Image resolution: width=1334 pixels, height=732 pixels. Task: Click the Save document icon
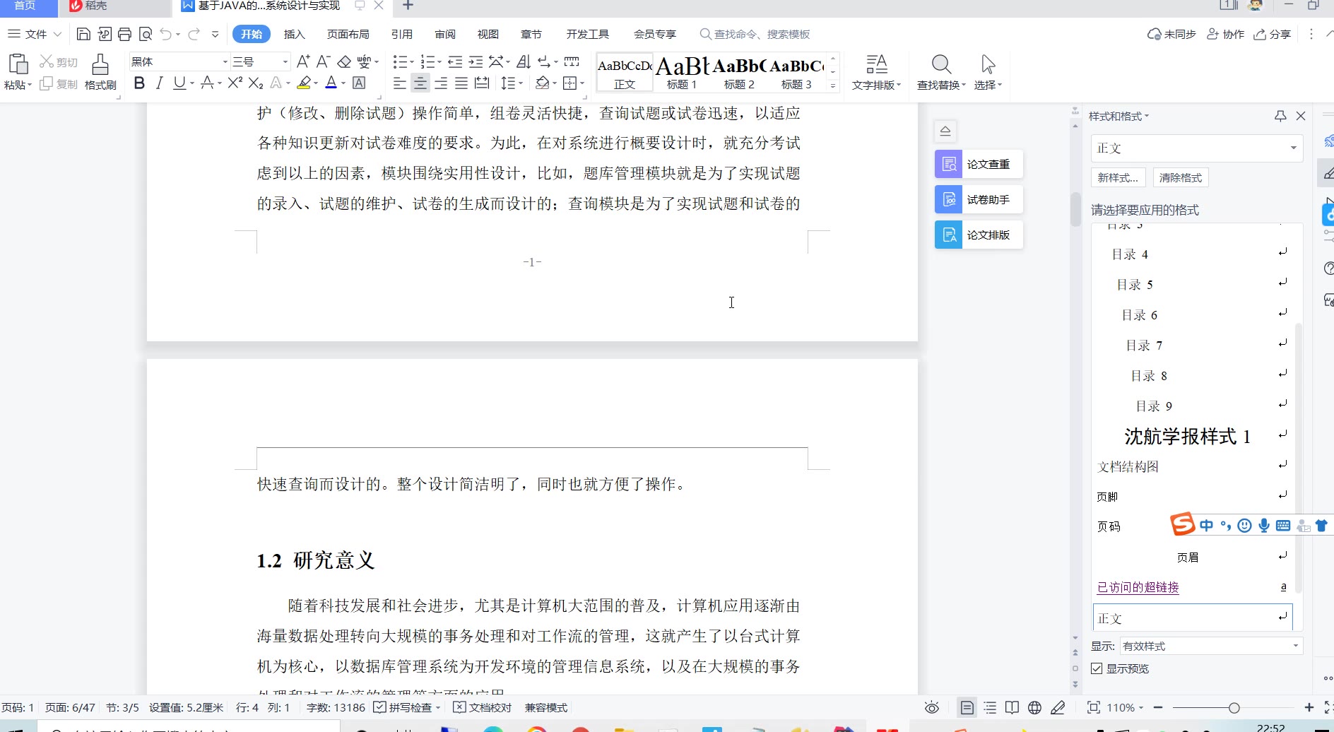(83, 34)
